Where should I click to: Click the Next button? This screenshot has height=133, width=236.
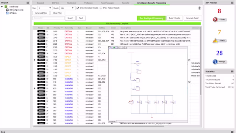[x=81, y=18]
